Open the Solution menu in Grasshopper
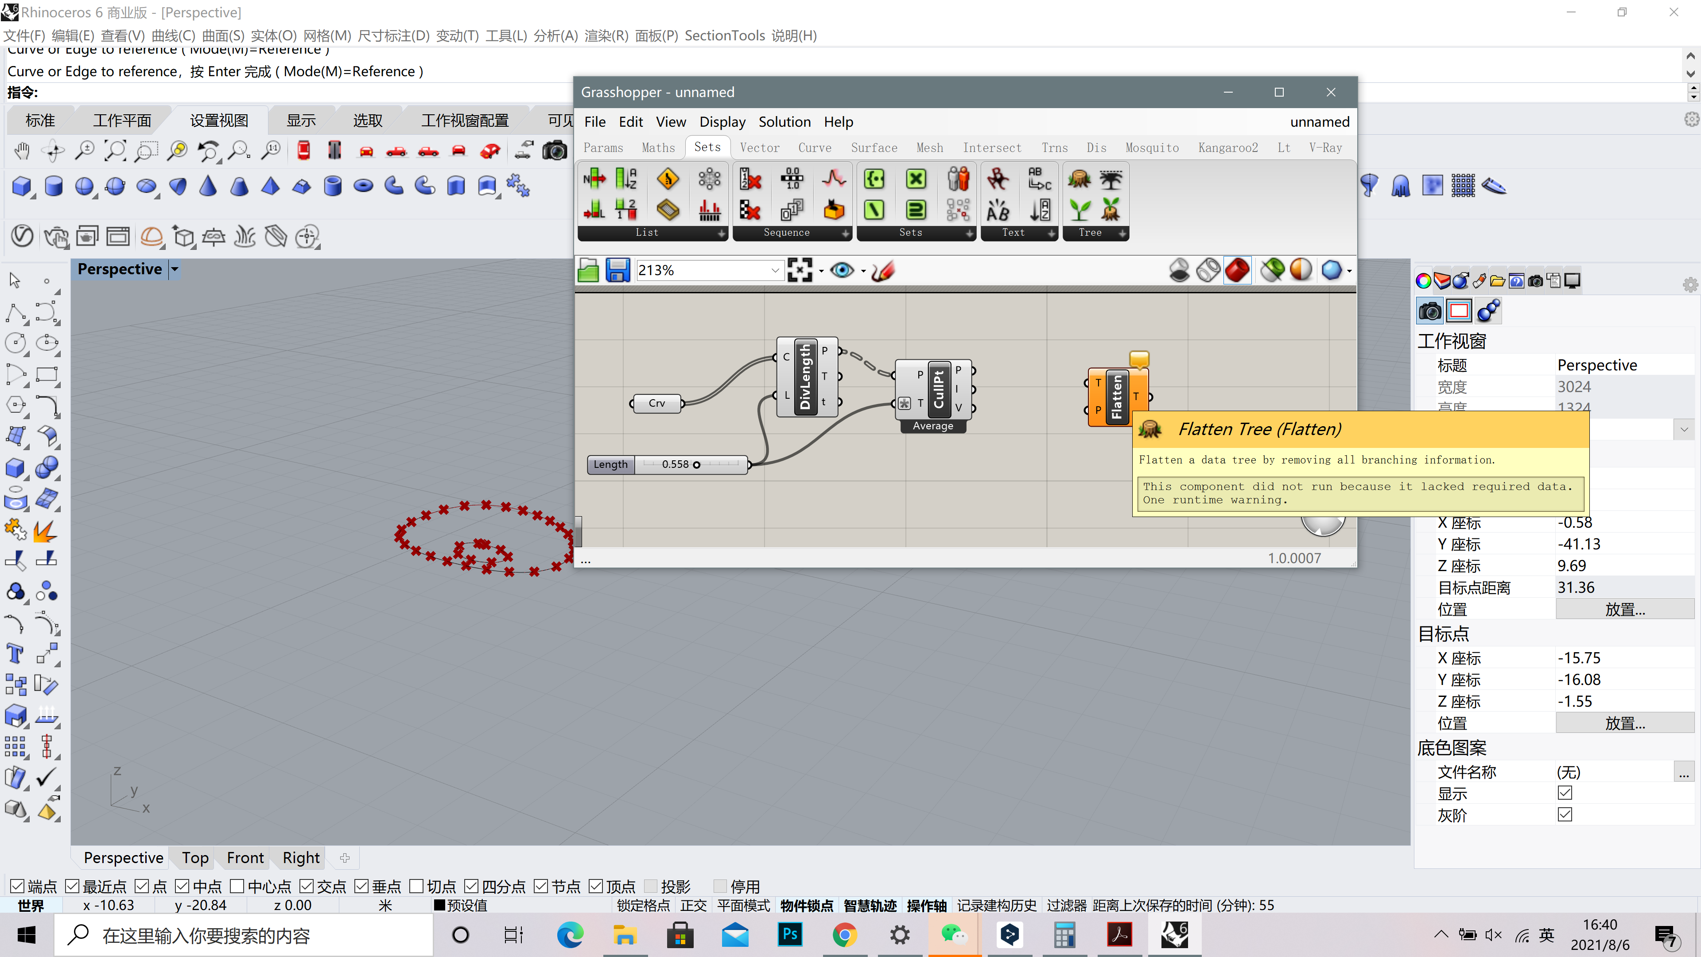 coord(784,121)
